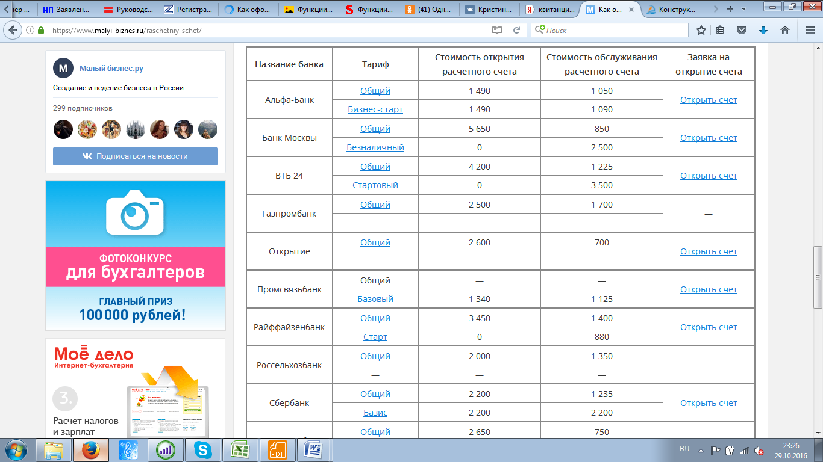Open the Моё дело Интернет-бухгалтерия banner
Screen dimensions: 823x462
click(x=136, y=389)
